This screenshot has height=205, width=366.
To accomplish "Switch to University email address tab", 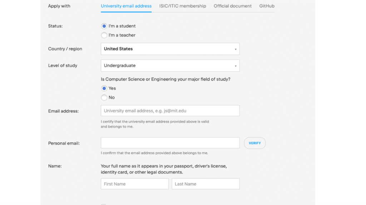I will point(126,6).
